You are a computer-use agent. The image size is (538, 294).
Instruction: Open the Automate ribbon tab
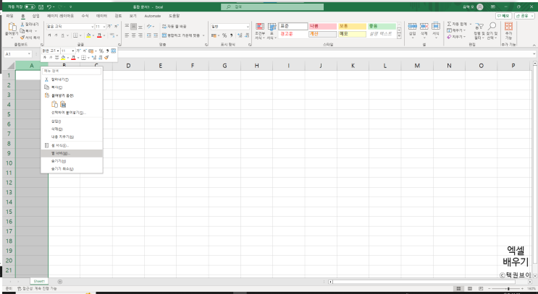pyautogui.click(x=152, y=16)
